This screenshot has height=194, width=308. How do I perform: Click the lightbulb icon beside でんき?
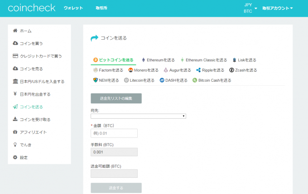click(x=15, y=145)
